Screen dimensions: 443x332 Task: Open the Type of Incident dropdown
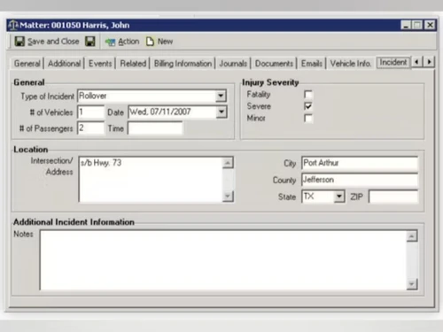coord(221,96)
